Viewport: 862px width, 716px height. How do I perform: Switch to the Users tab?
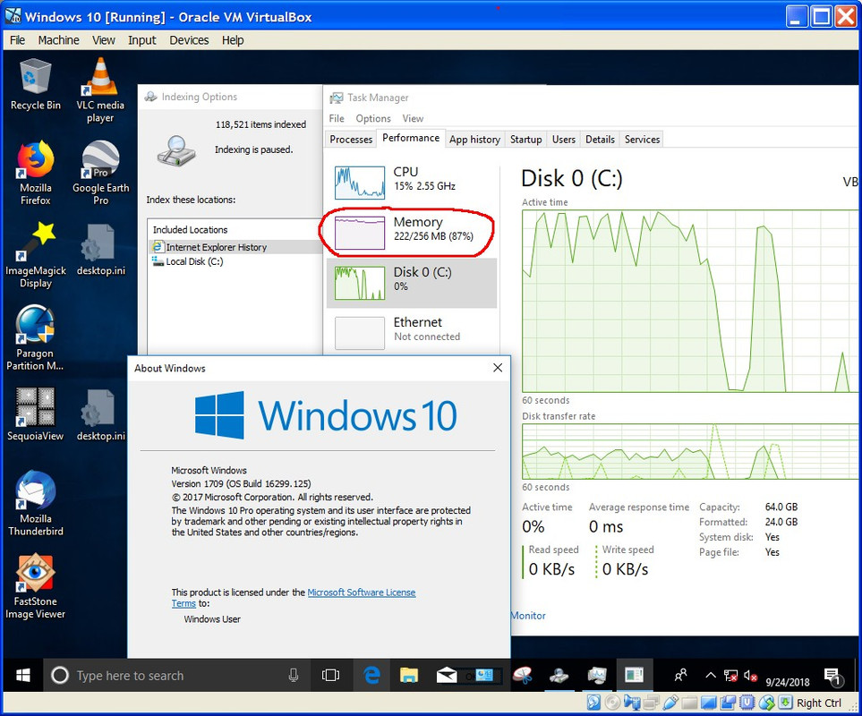pos(564,140)
